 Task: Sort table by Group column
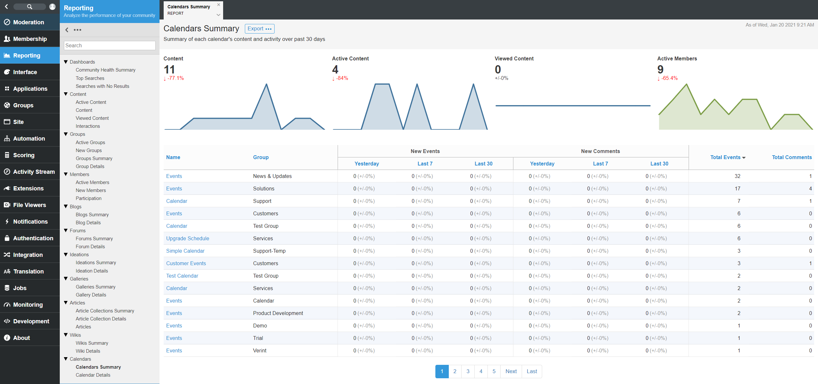pos(261,157)
